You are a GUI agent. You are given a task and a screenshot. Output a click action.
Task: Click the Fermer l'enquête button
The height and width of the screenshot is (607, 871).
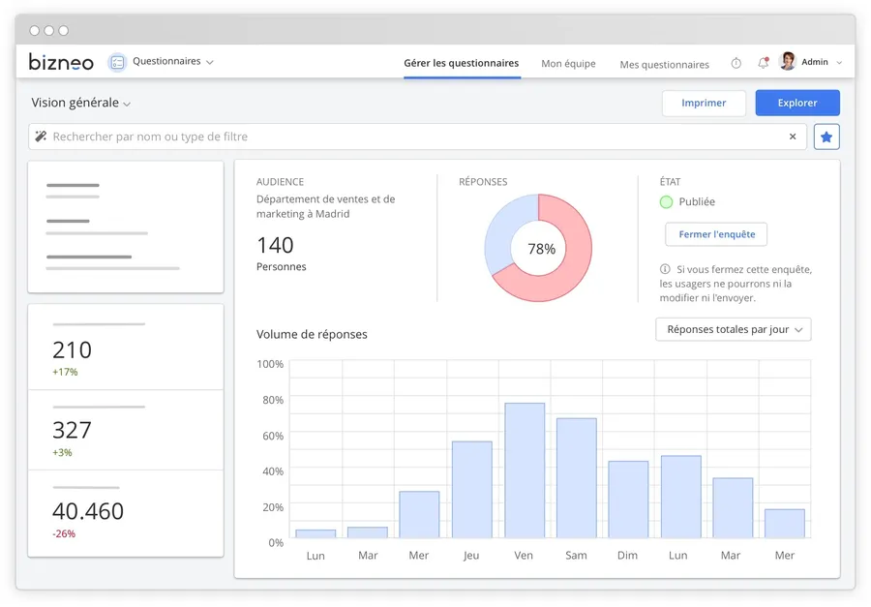716,234
